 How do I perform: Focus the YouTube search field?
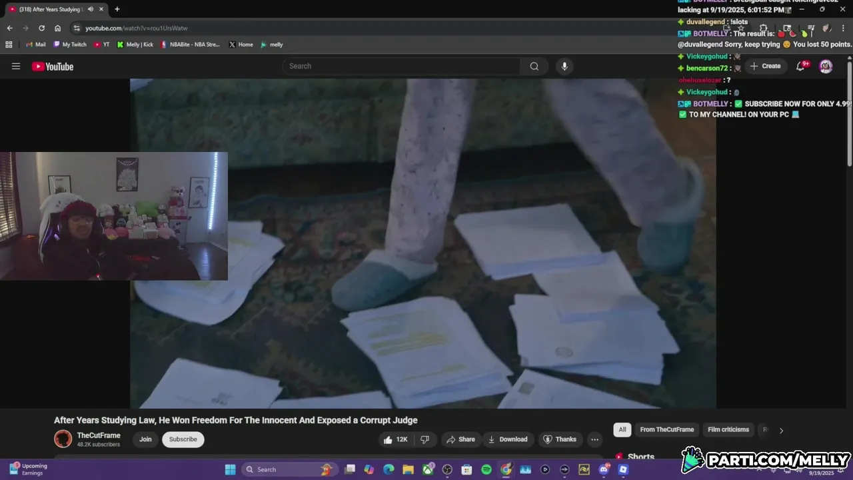[x=401, y=66]
